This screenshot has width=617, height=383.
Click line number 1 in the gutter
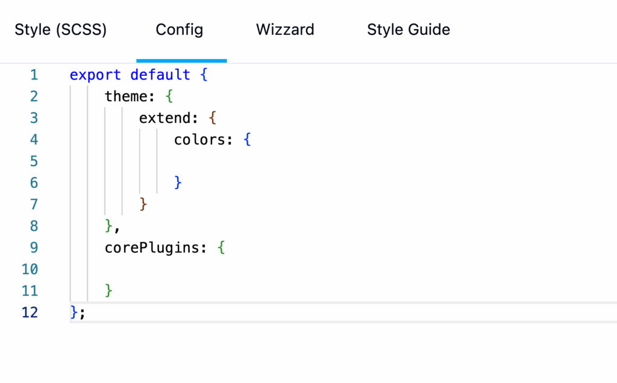pyautogui.click(x=34, y=74)
